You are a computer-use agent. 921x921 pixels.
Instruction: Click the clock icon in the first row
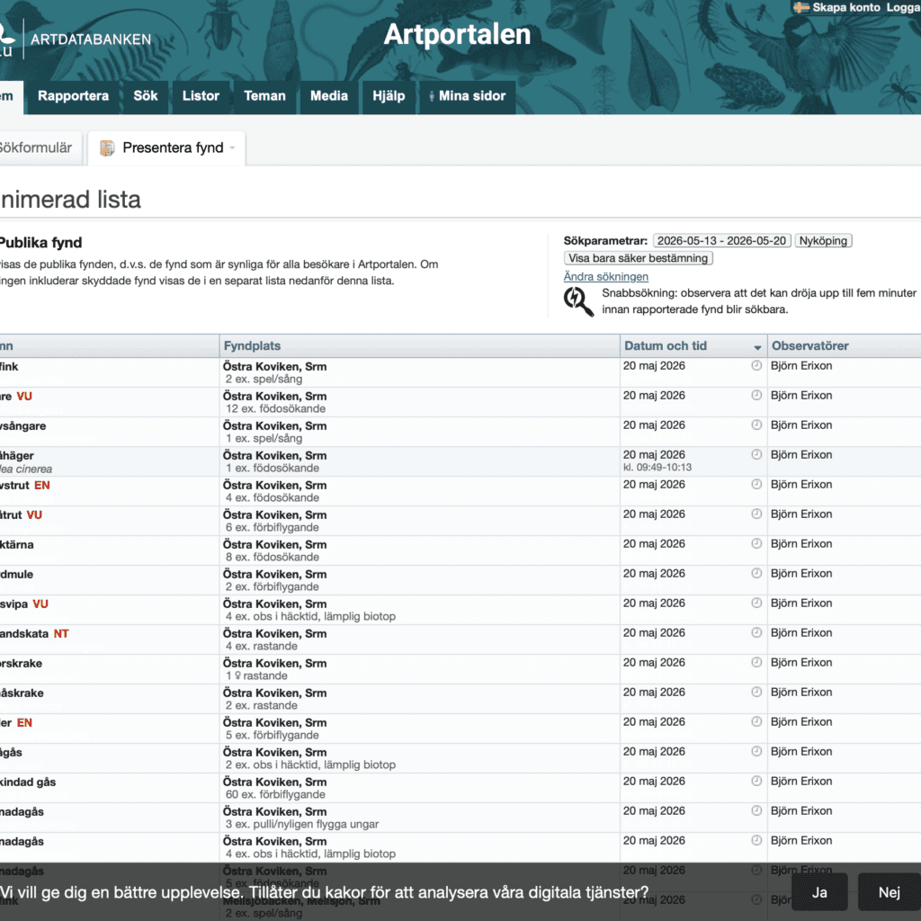[756, 365]
